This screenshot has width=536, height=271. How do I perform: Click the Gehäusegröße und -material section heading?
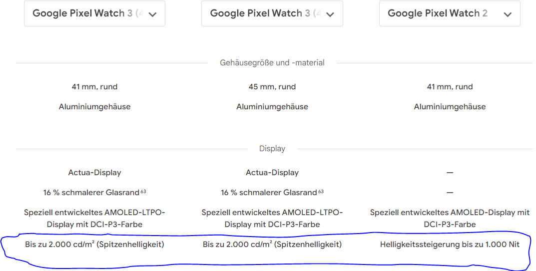point(272,63)
